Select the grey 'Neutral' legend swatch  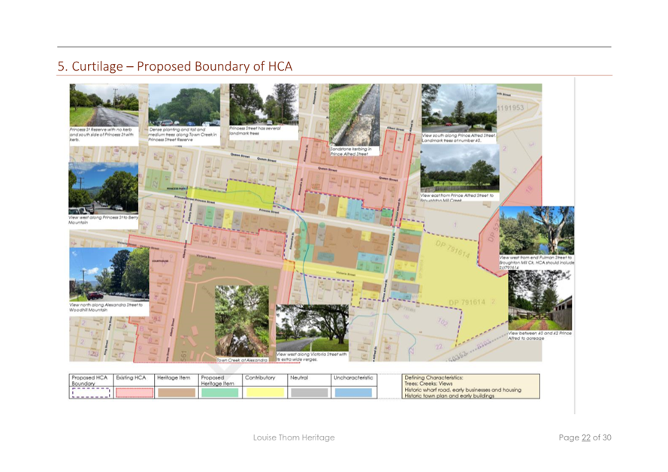[308, 392]
